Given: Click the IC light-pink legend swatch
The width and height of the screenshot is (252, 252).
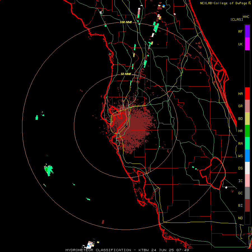Looking at the screenshot, I should pos(247,181).
